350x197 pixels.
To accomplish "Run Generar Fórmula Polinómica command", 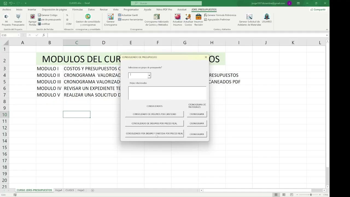I will 220,15.
